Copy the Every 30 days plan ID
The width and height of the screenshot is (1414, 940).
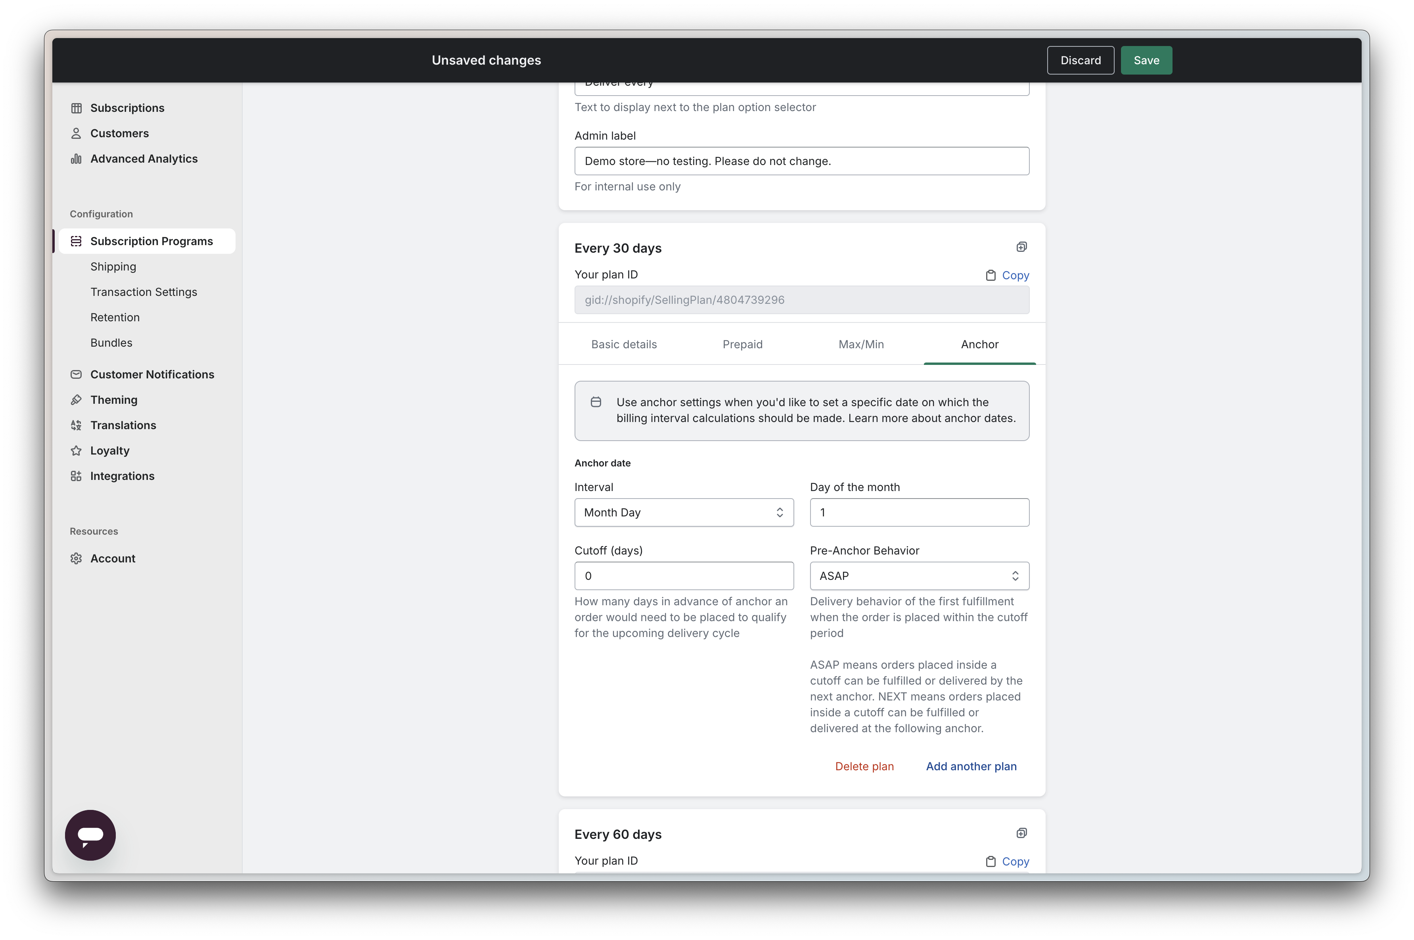(x=1008, y=275)
